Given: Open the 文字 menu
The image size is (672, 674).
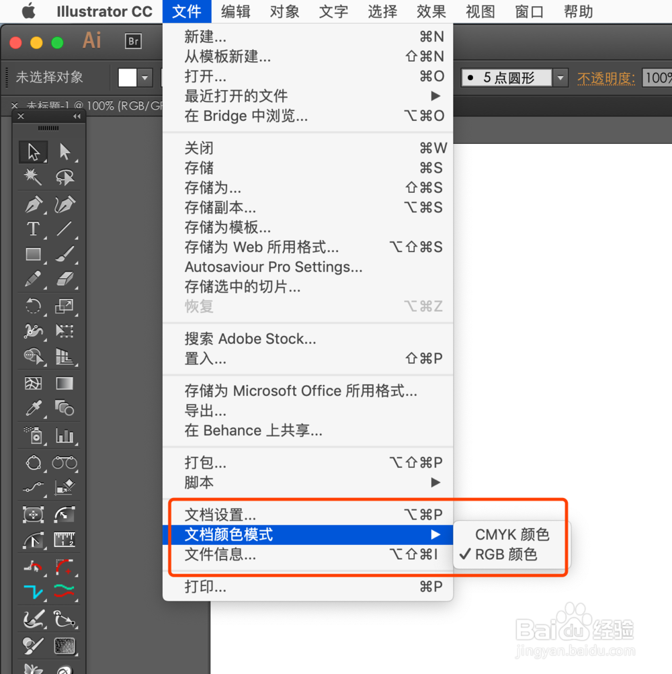Looking at the screenshot, I should point(333,11).
